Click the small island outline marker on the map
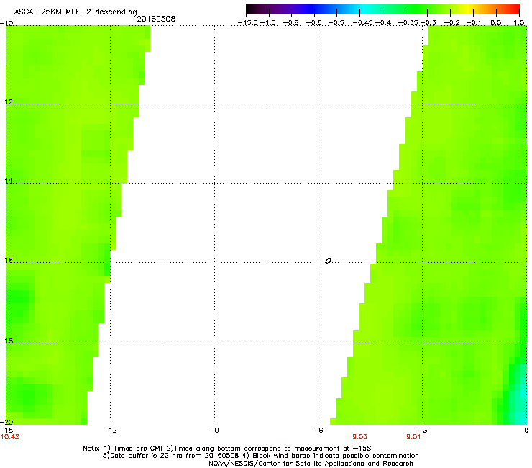Viewport: 532px width, 468px height. point(328,261)
